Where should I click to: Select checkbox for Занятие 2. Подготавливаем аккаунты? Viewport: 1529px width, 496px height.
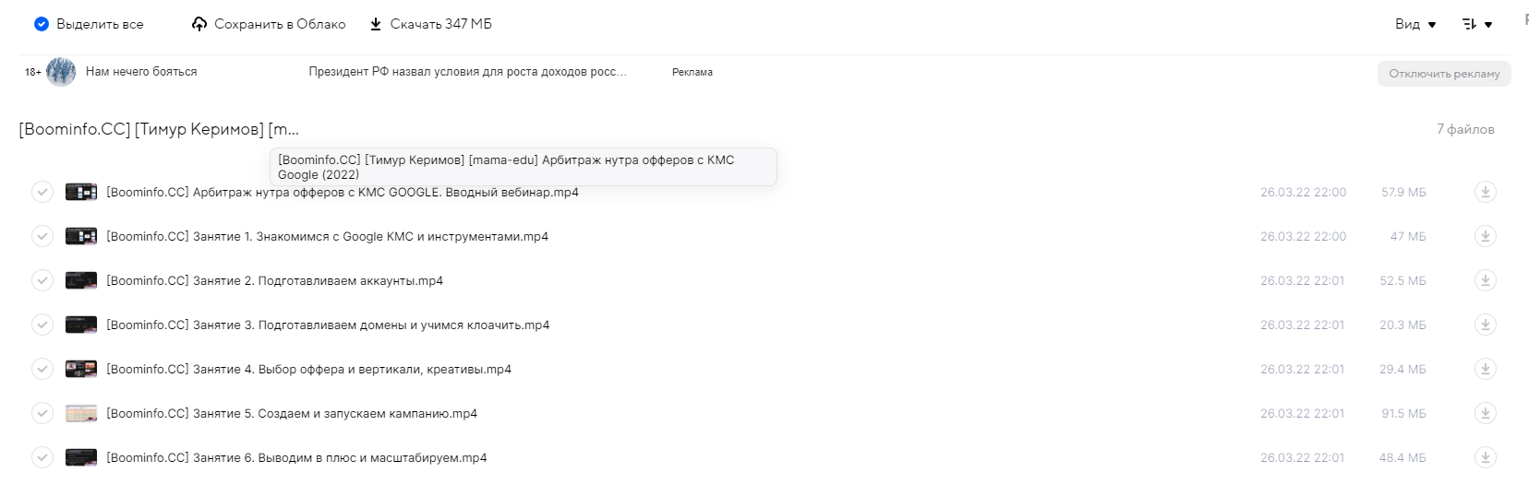tap(42, 280)
